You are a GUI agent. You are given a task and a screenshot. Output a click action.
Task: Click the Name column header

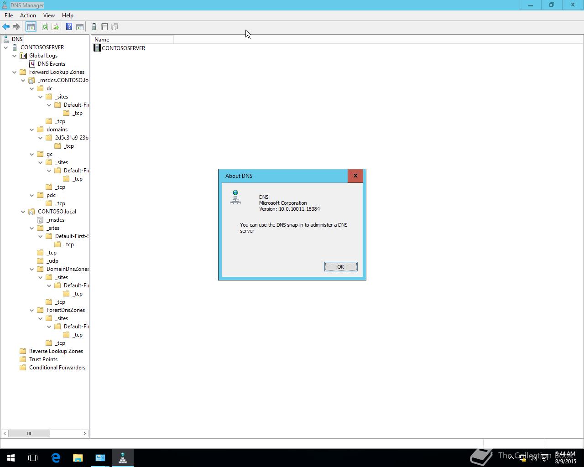(132, 40)
